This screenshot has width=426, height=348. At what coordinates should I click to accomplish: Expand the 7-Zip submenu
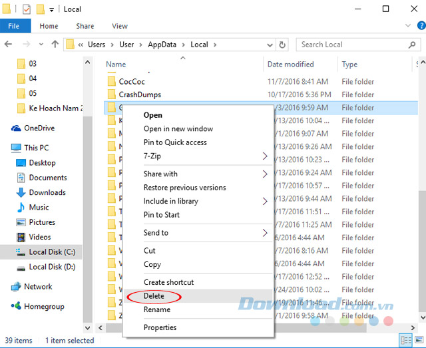(x=198, y=156)
